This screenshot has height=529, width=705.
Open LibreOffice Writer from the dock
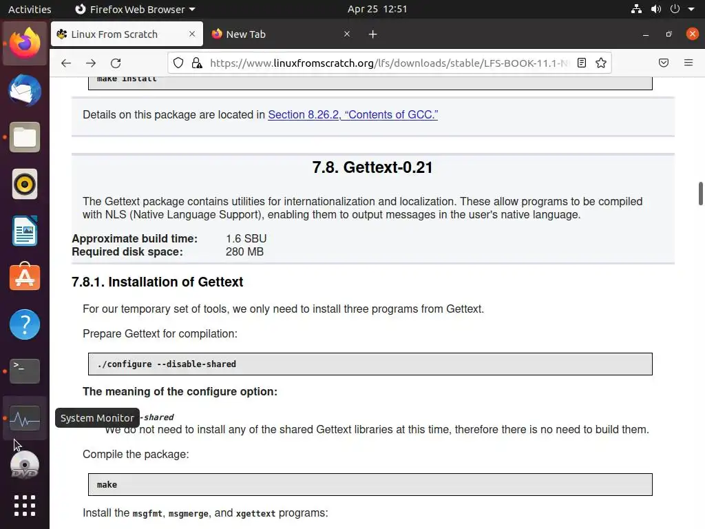coord(25,231)
